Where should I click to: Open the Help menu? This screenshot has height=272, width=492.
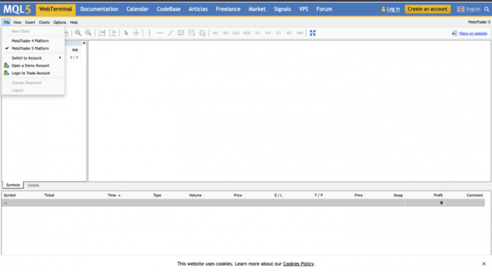[x=74, y=22]
